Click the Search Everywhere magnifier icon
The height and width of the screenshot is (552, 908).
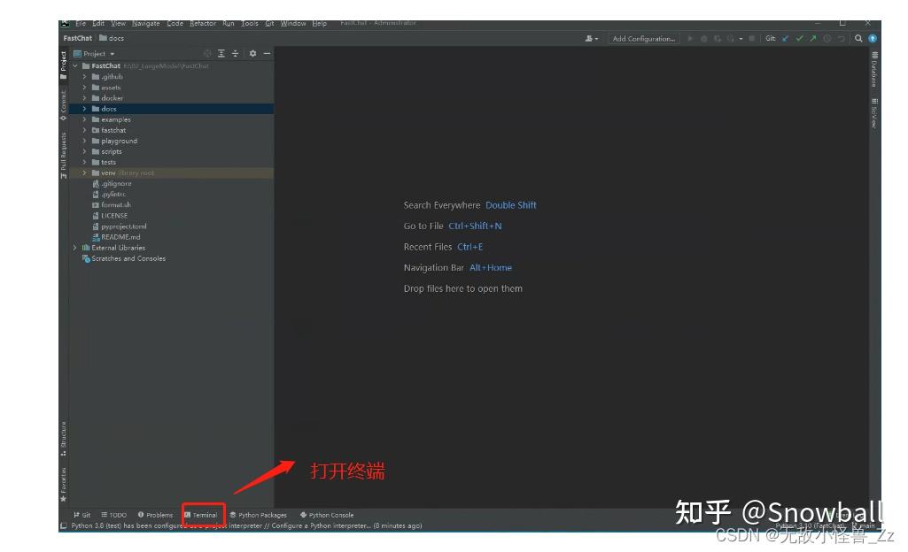tap(858, 39)
